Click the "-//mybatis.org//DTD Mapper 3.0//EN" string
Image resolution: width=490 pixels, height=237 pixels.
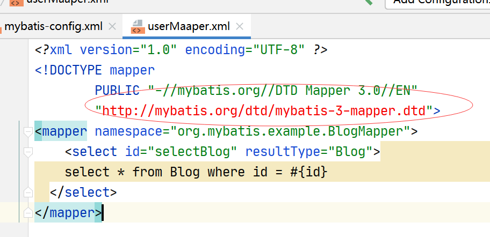click(x=283, y=91)
